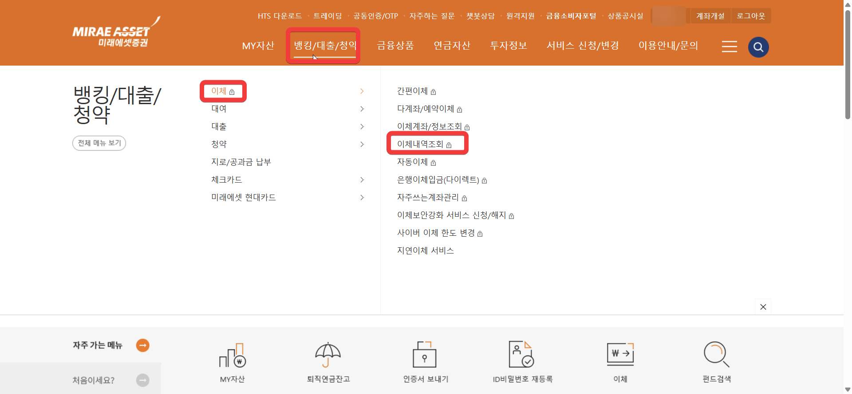Viewport: 852px width, 394px height.
Task: Open the 연금자산 main menu
Action: click(x=452, y=46)
